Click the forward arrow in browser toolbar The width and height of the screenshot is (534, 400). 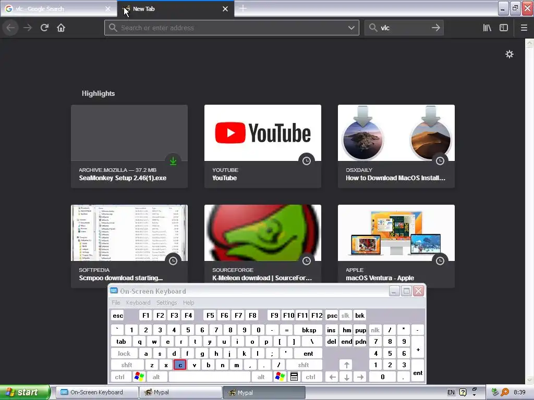(28, 28)
